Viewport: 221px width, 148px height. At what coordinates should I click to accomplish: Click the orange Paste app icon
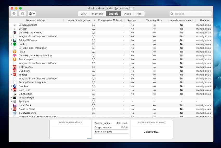(15, 52)
